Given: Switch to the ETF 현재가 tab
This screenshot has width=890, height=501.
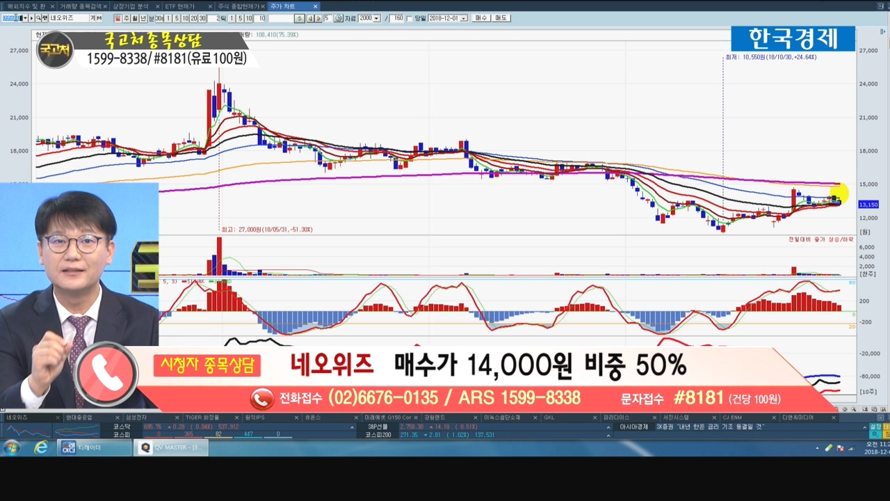Looking at the screenshot, I should 179,6.
